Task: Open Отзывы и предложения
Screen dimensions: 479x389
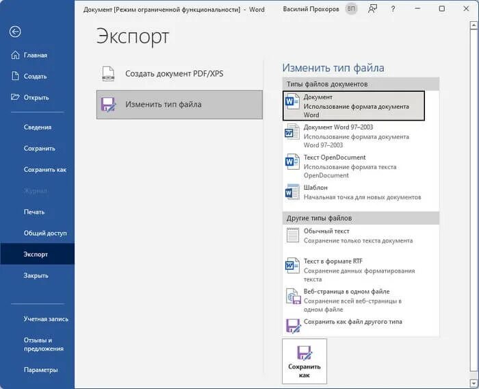Action: (x=37, y=344)
